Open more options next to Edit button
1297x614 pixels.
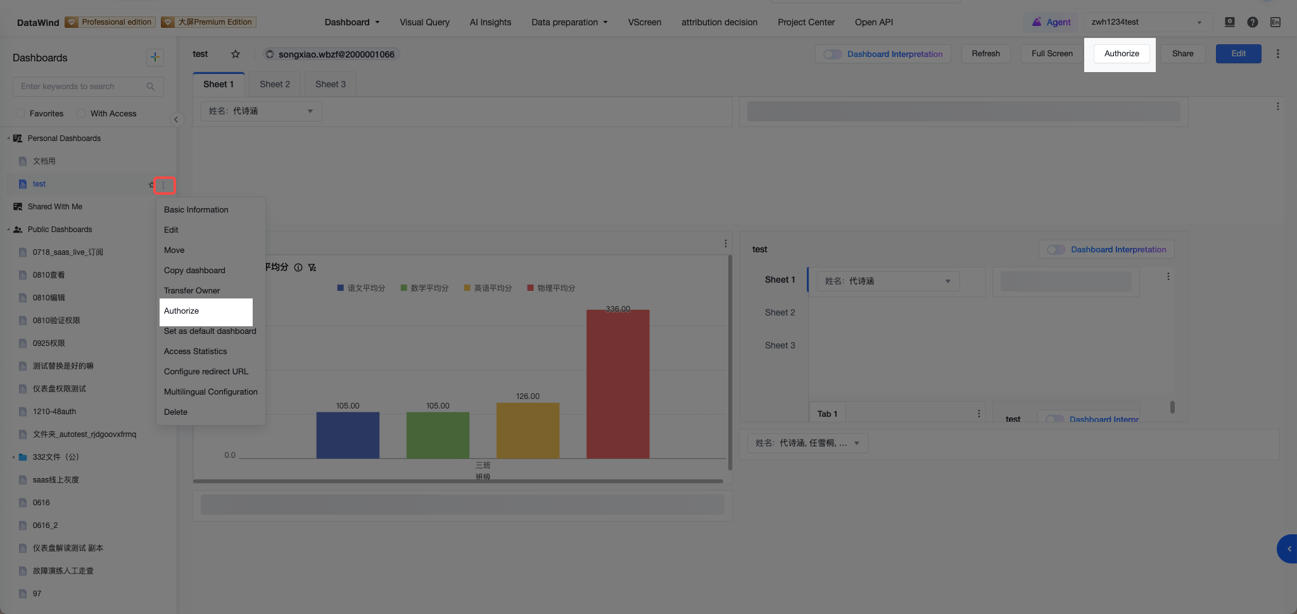[x=1277, y=54]
